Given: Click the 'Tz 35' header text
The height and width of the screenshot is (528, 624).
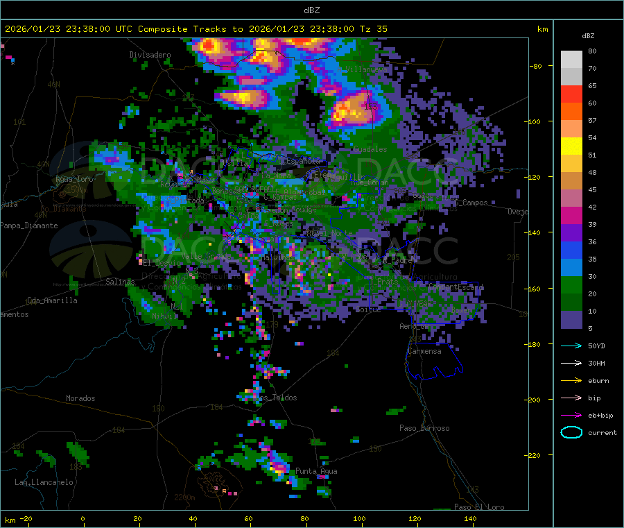Looking at the screenshot, I should [373, 29].
